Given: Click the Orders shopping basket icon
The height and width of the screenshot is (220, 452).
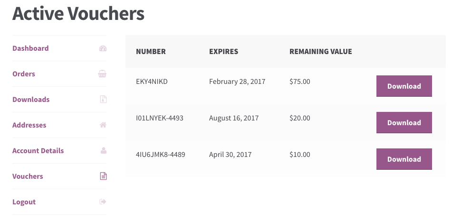Looking at the screenshot, I should click(x=102, y=74).
